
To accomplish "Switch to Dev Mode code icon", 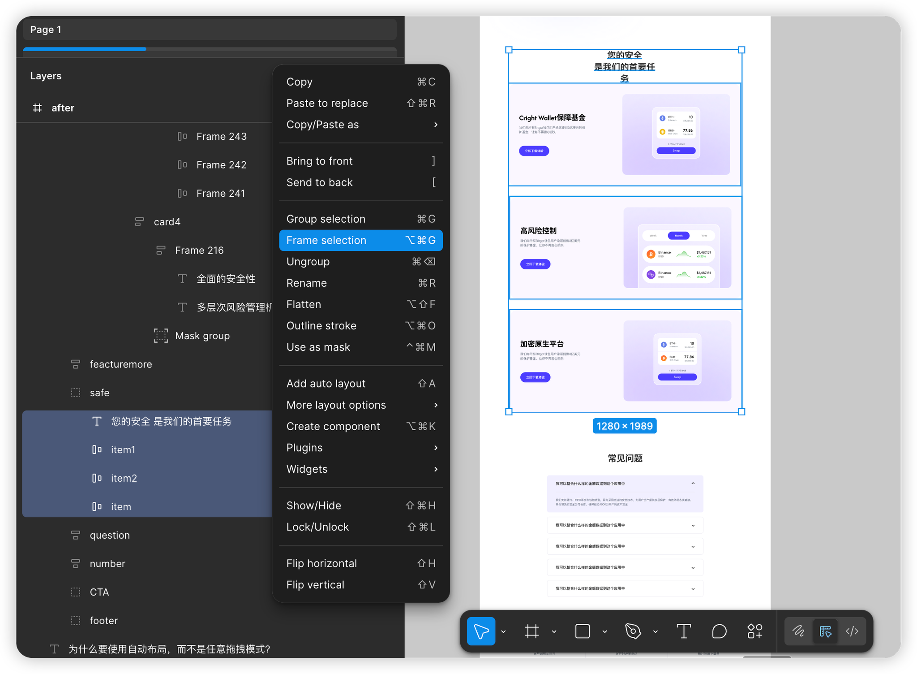I will tap(852, 631).
